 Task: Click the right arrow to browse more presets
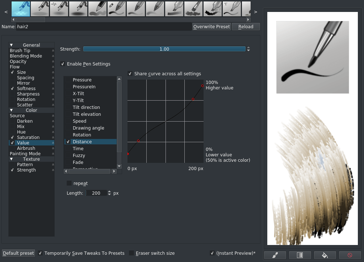click(255, 12)
